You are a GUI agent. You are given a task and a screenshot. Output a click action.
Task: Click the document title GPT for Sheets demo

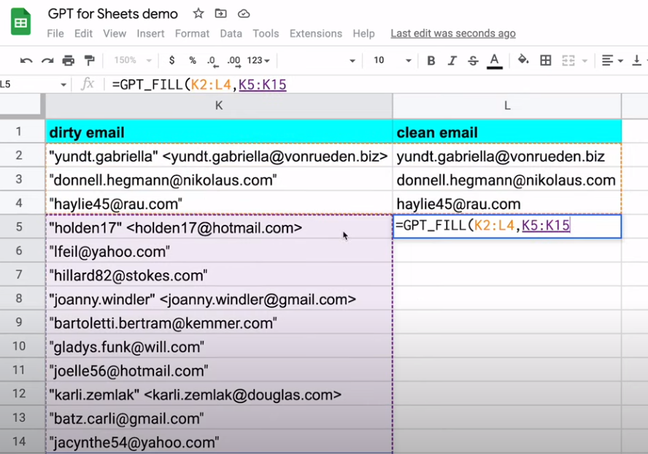pos(113,14)
